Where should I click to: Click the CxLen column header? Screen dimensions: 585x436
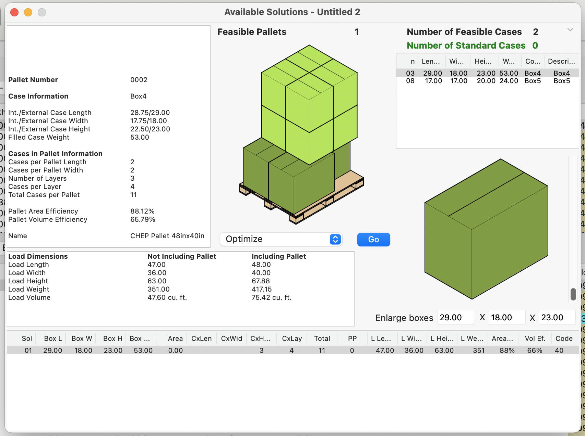point(201,338)
